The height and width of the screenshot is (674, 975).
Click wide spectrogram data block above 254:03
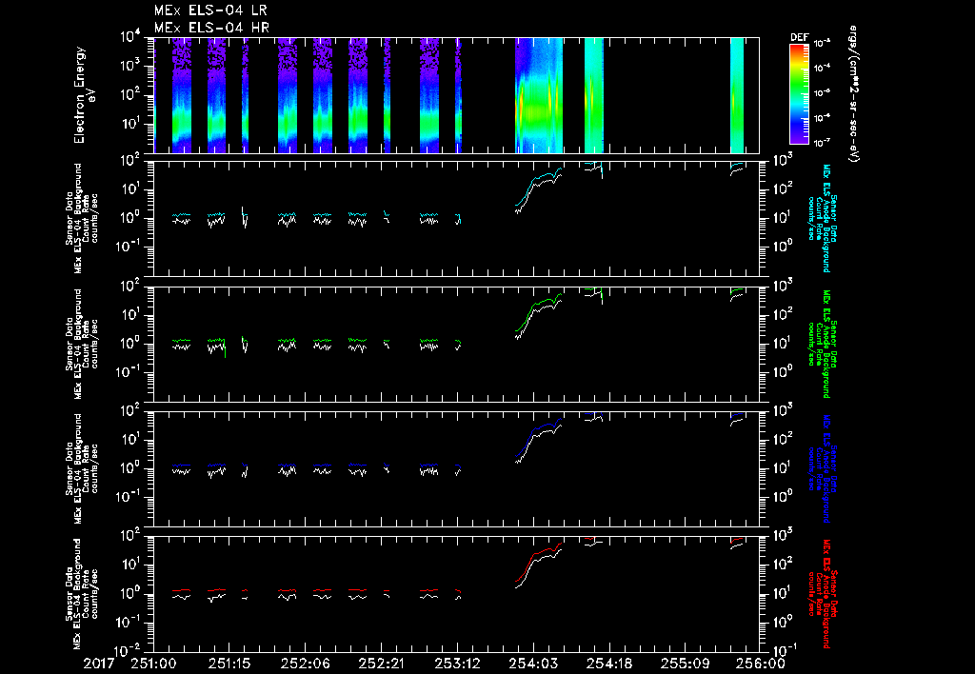click(x=539, y=95)
